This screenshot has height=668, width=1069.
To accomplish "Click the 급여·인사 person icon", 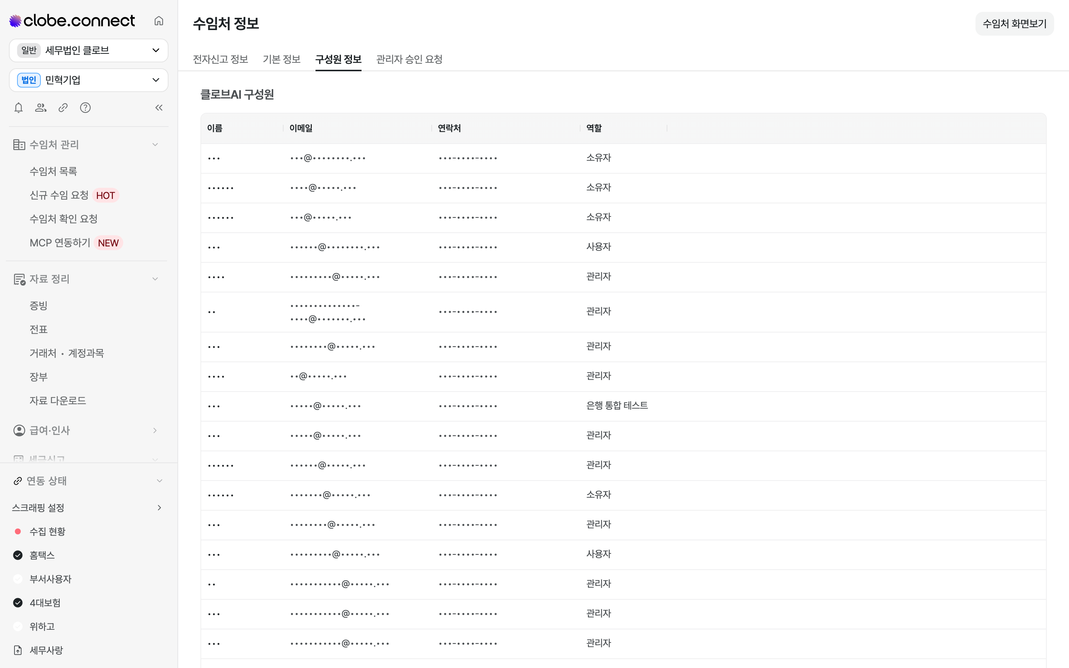I will (19, 430).
